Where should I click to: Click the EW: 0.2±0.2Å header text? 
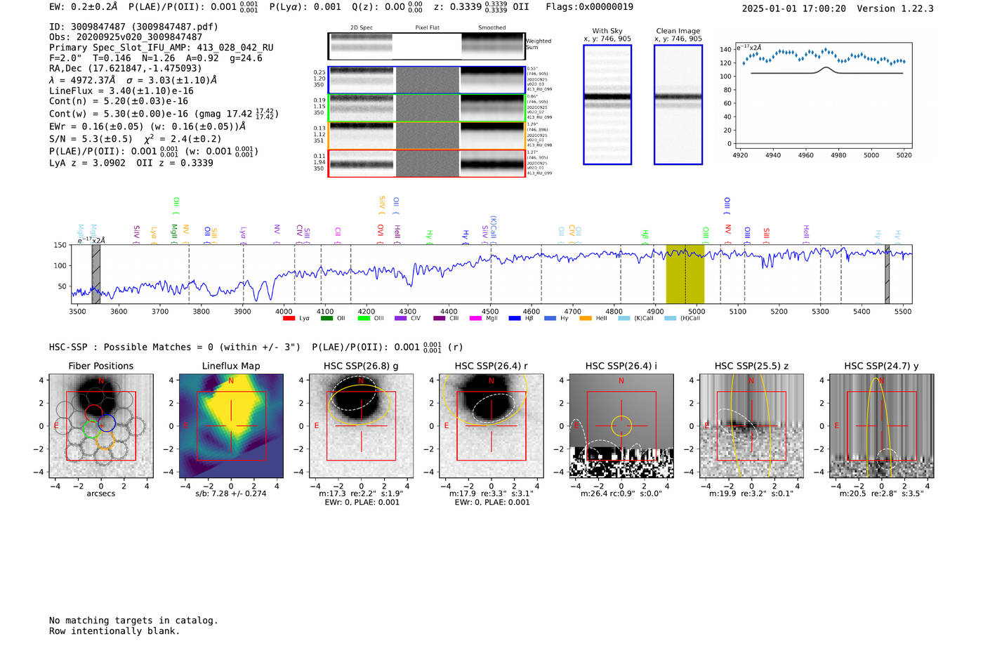point(84,7)
